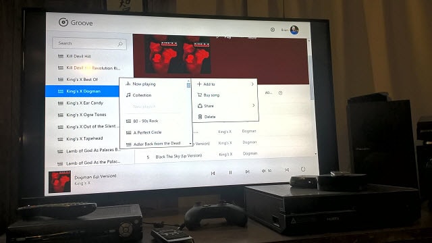Click the search magnifier icon
Image resolution: width=432 pixels, height=243 pixels.
120,44
